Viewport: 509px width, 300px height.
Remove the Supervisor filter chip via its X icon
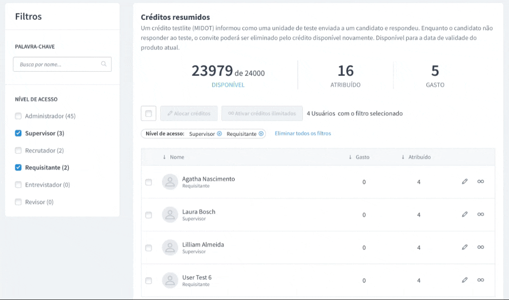(220, 133)
